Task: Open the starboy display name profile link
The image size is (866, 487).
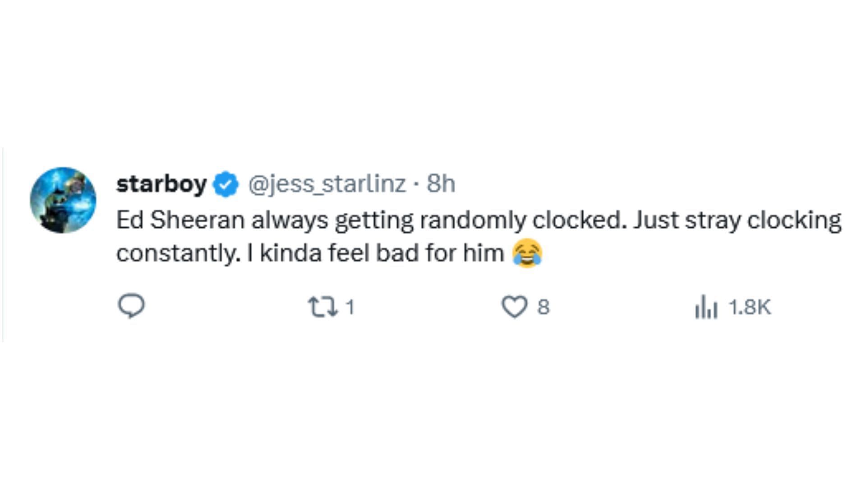Action: coord(161,184)
